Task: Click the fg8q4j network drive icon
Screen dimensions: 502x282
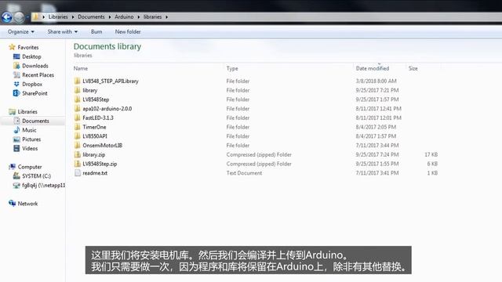Action: 16,185
